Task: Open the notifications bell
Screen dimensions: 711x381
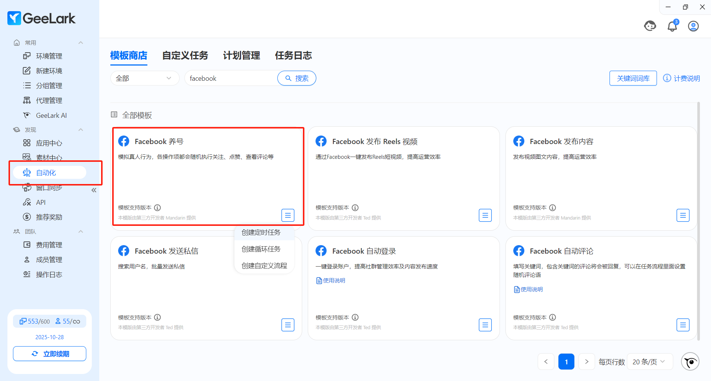Action: pyautogui.click(x=672, y=26)
